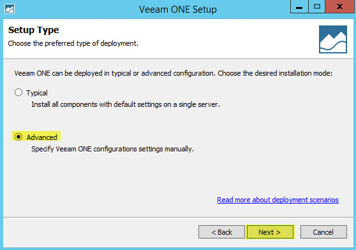Viewport: 356px width, 250px height.
Task: Close the Veeam ONE Setup window
Action: click(x=339, y=6)
